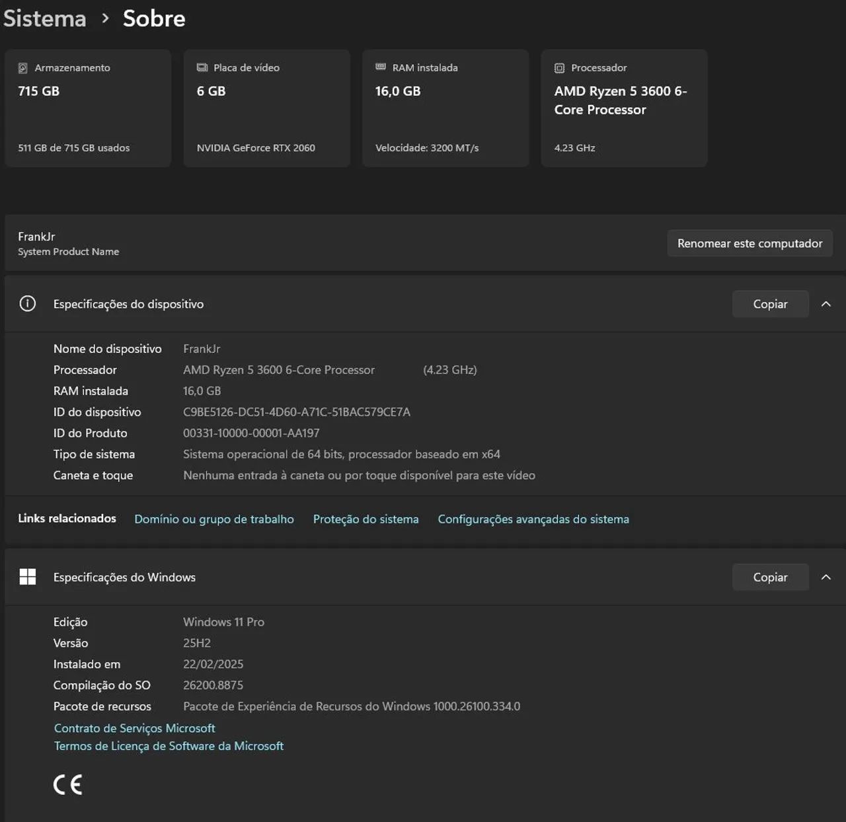Open the Armazenamento 715 GB card
This screenshot has height=822, width=846.
pos(88,108)
